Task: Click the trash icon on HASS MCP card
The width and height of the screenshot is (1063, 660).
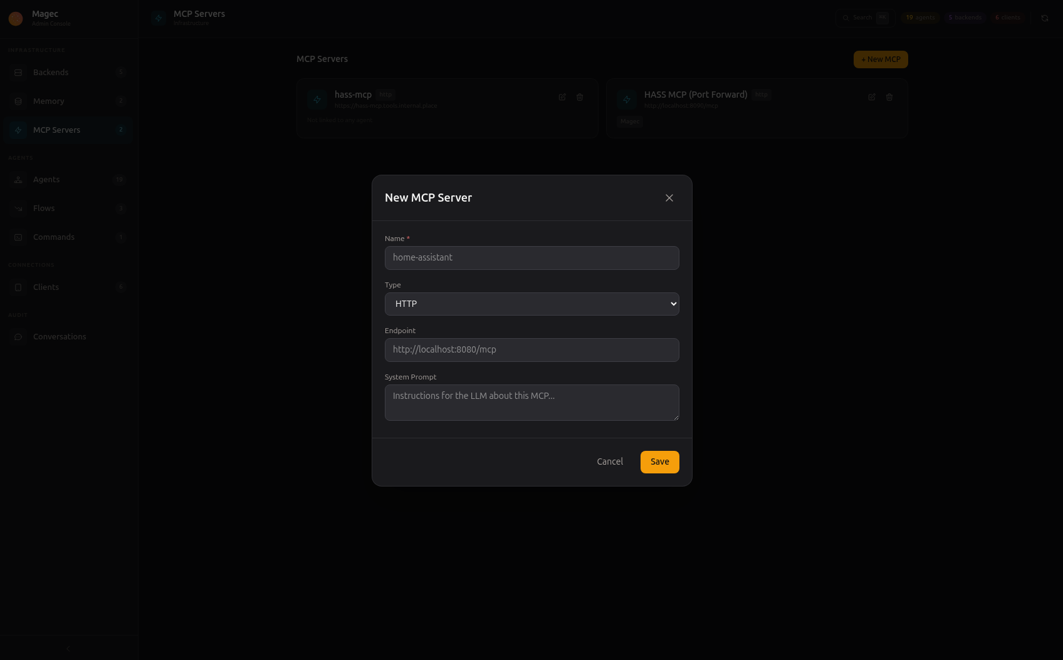Action: click(889, 97)
